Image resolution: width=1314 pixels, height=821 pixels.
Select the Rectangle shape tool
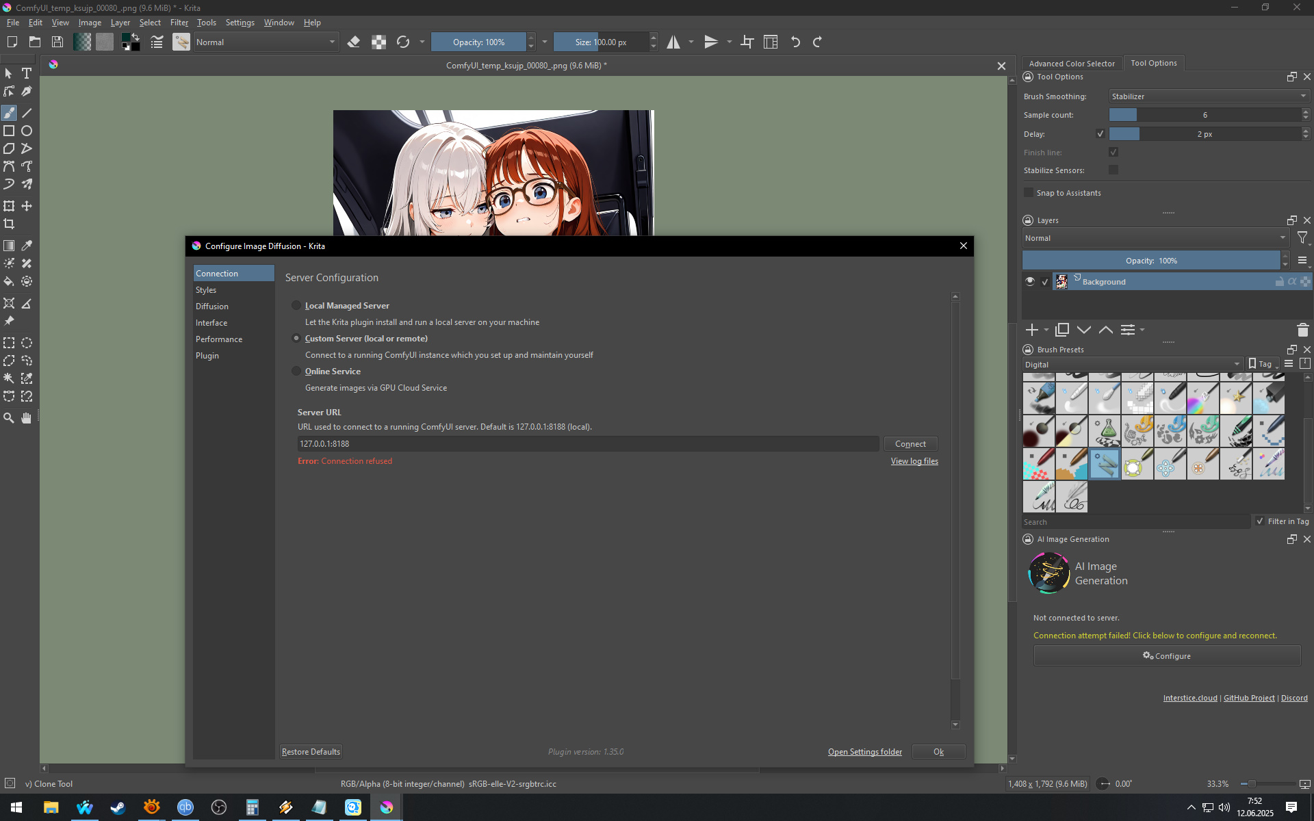[9, 131]
